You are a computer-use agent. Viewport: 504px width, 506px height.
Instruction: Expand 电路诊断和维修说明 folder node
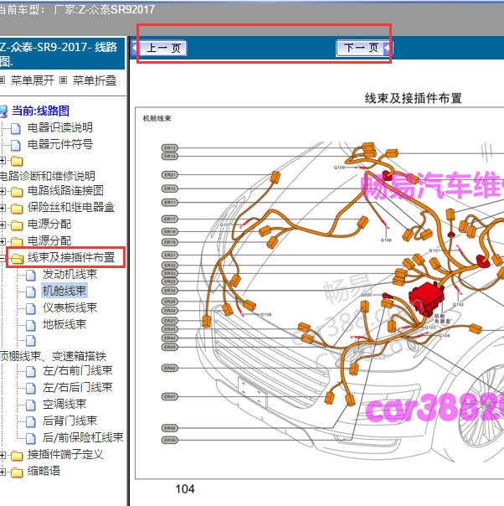(3, 160)
